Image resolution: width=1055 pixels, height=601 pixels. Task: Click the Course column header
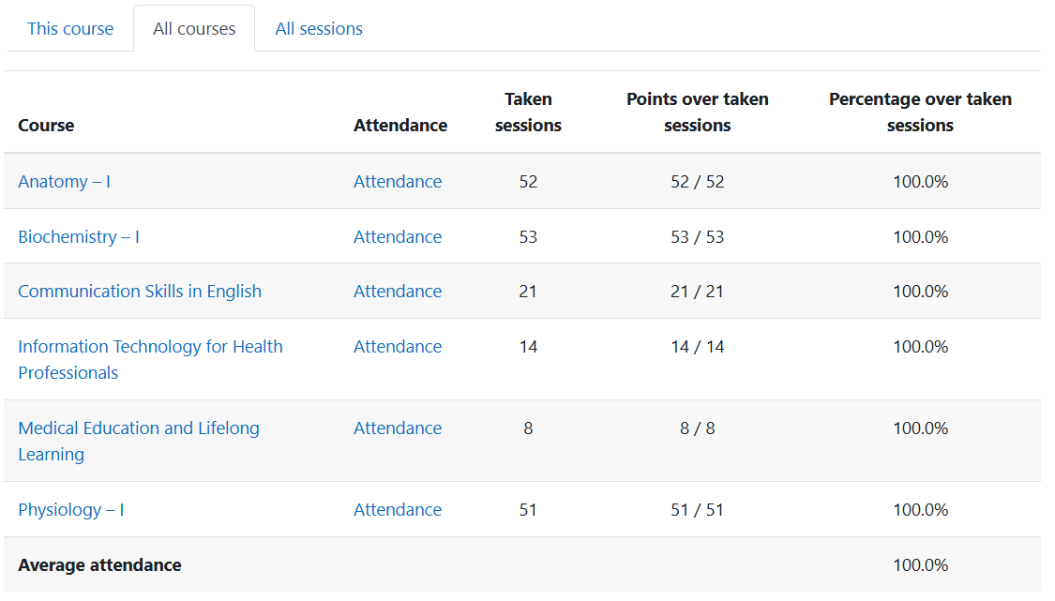(x=46, y=126)
